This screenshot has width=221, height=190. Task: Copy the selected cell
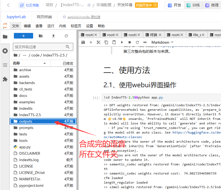pyautogui.click(x=106, y=42)
